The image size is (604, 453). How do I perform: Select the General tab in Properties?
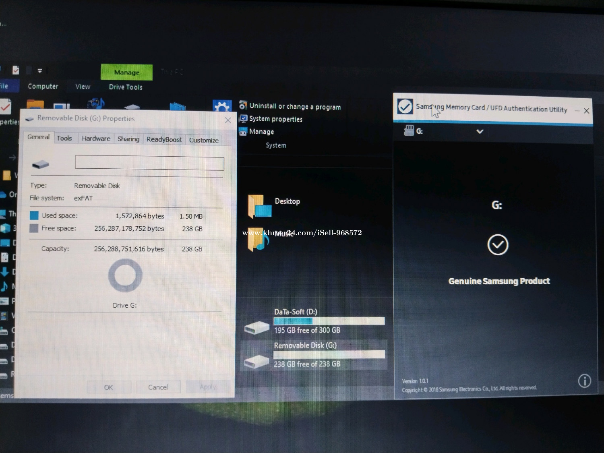click(x=38, y=137)
